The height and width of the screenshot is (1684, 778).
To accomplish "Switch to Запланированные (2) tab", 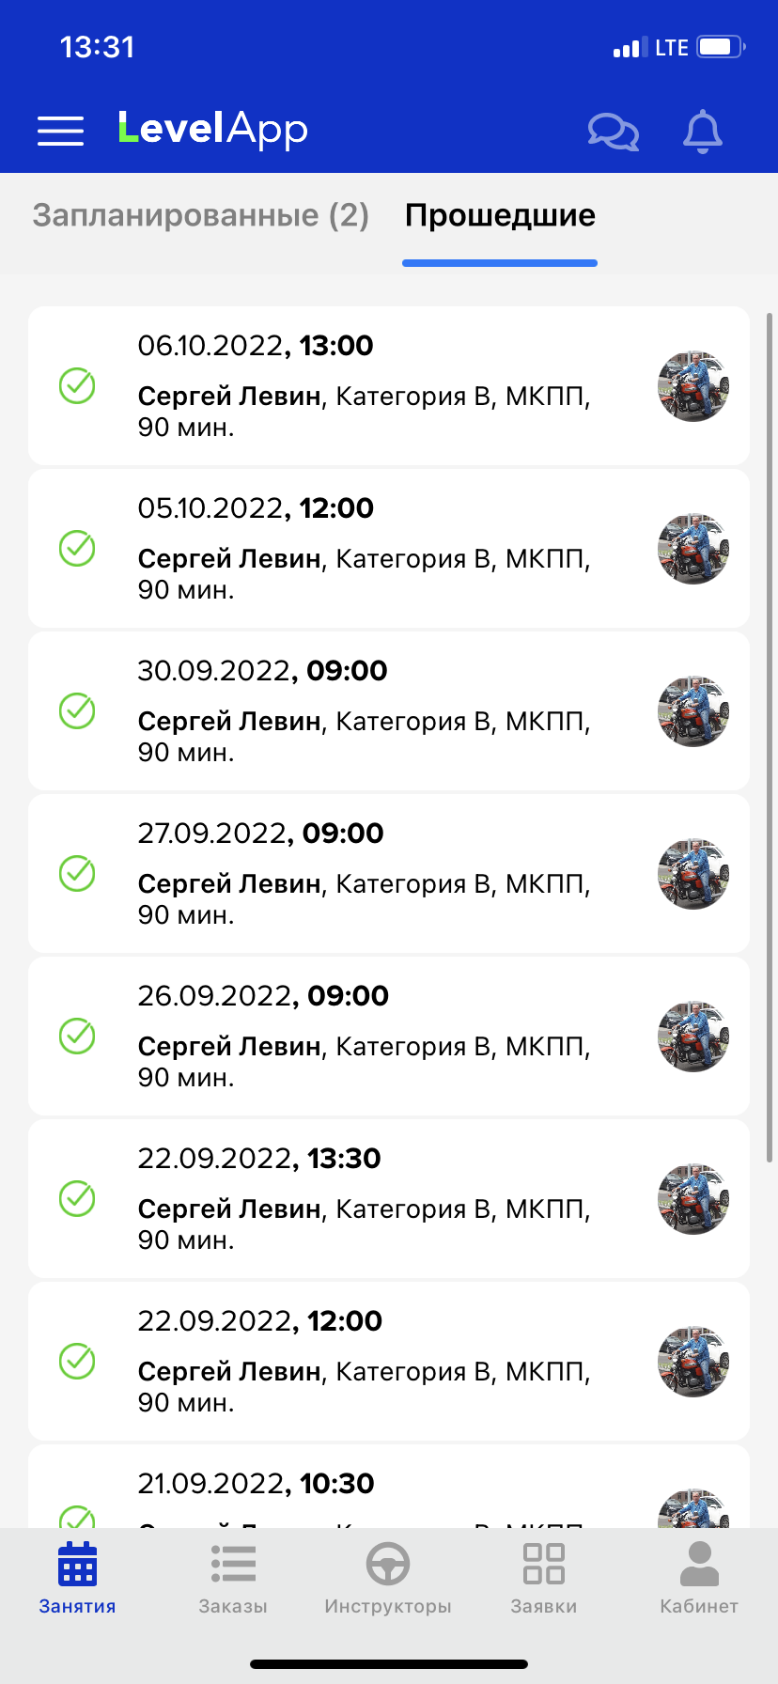I will tap(201, 216).
